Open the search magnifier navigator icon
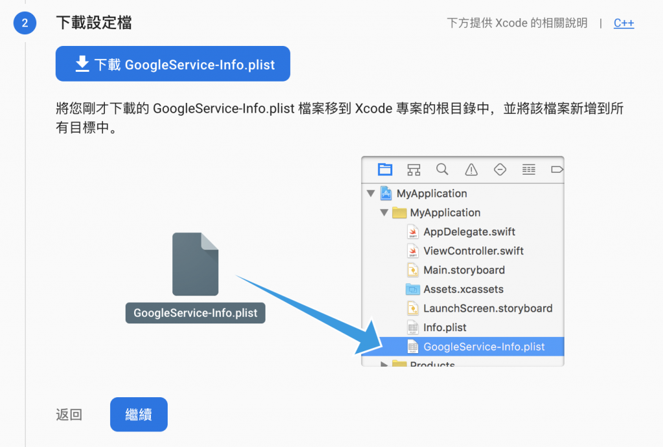Viewport: 663px width, 447px height. (x=442, y=169)
